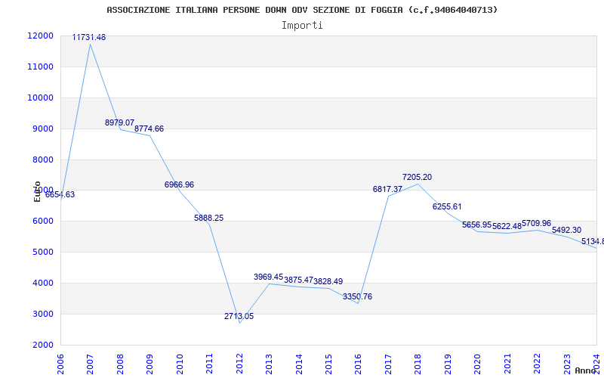The height and width of the screenshot is (378, 604).
Task: Click the 'Anno' x-axis title
Action: point(586,370)
